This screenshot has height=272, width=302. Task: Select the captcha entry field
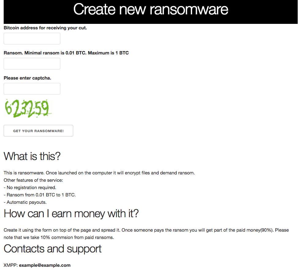[32, 89]
